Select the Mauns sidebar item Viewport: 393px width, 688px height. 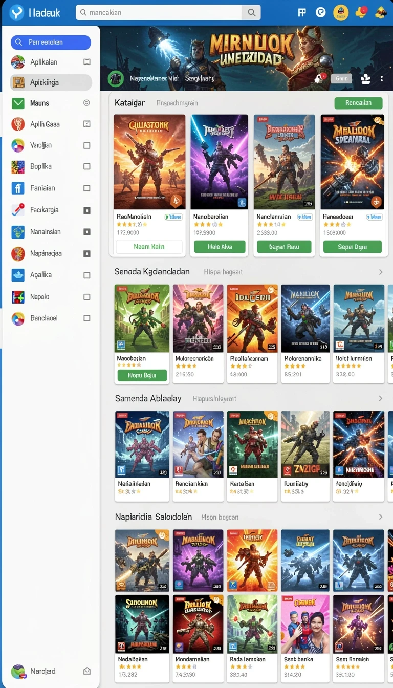pos(51,103)
